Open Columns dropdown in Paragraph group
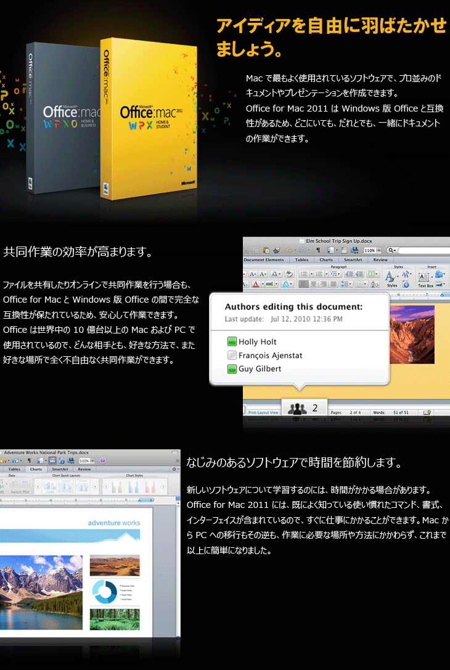This screenshot has width=450, height=670. [x=373, y=274]
